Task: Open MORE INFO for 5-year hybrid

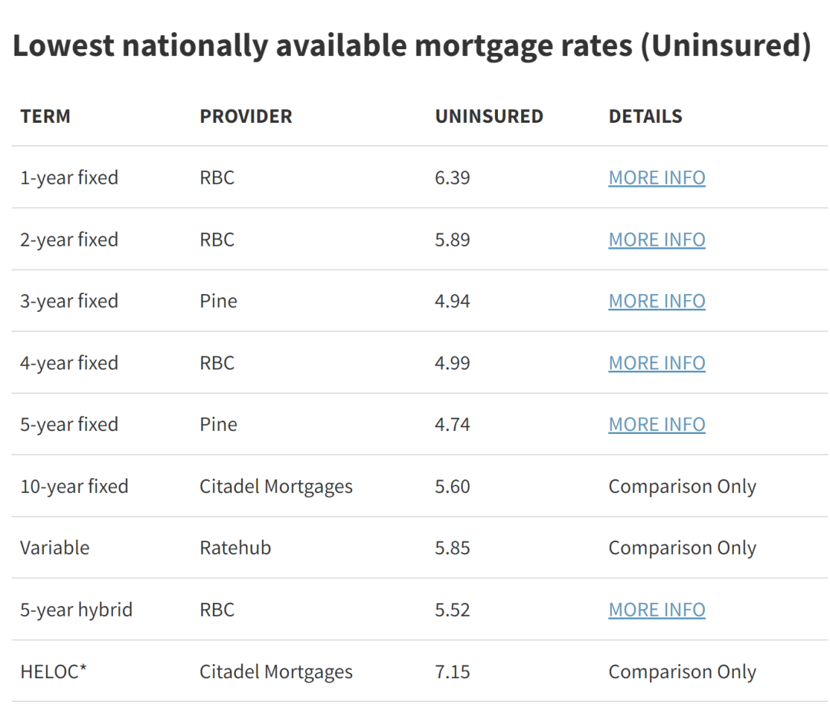Action: tap(657, 610)
